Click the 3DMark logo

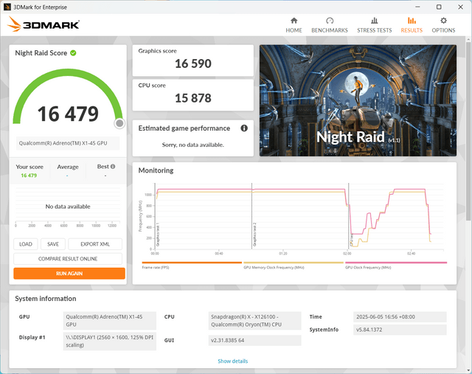pyautogui.click(x=44, y=24)
